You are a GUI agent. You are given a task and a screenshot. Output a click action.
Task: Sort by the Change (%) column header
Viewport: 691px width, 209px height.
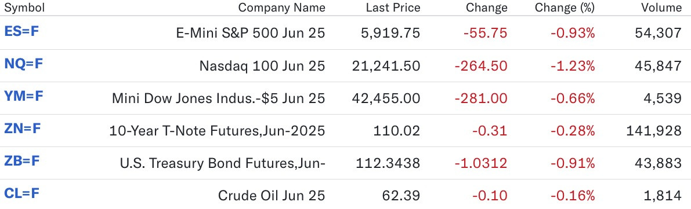tap(565, 8)
